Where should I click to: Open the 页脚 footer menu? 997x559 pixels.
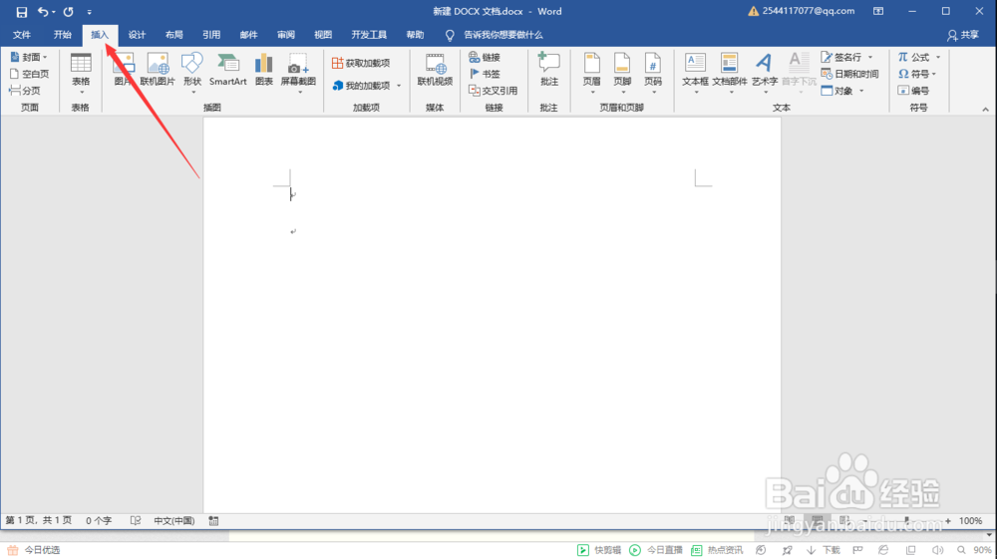tap(622, 74)
